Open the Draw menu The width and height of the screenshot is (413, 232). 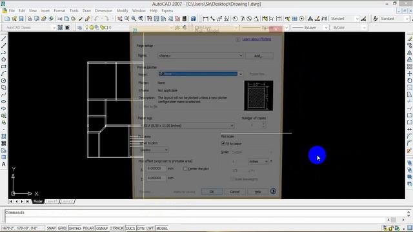[86, 11]
